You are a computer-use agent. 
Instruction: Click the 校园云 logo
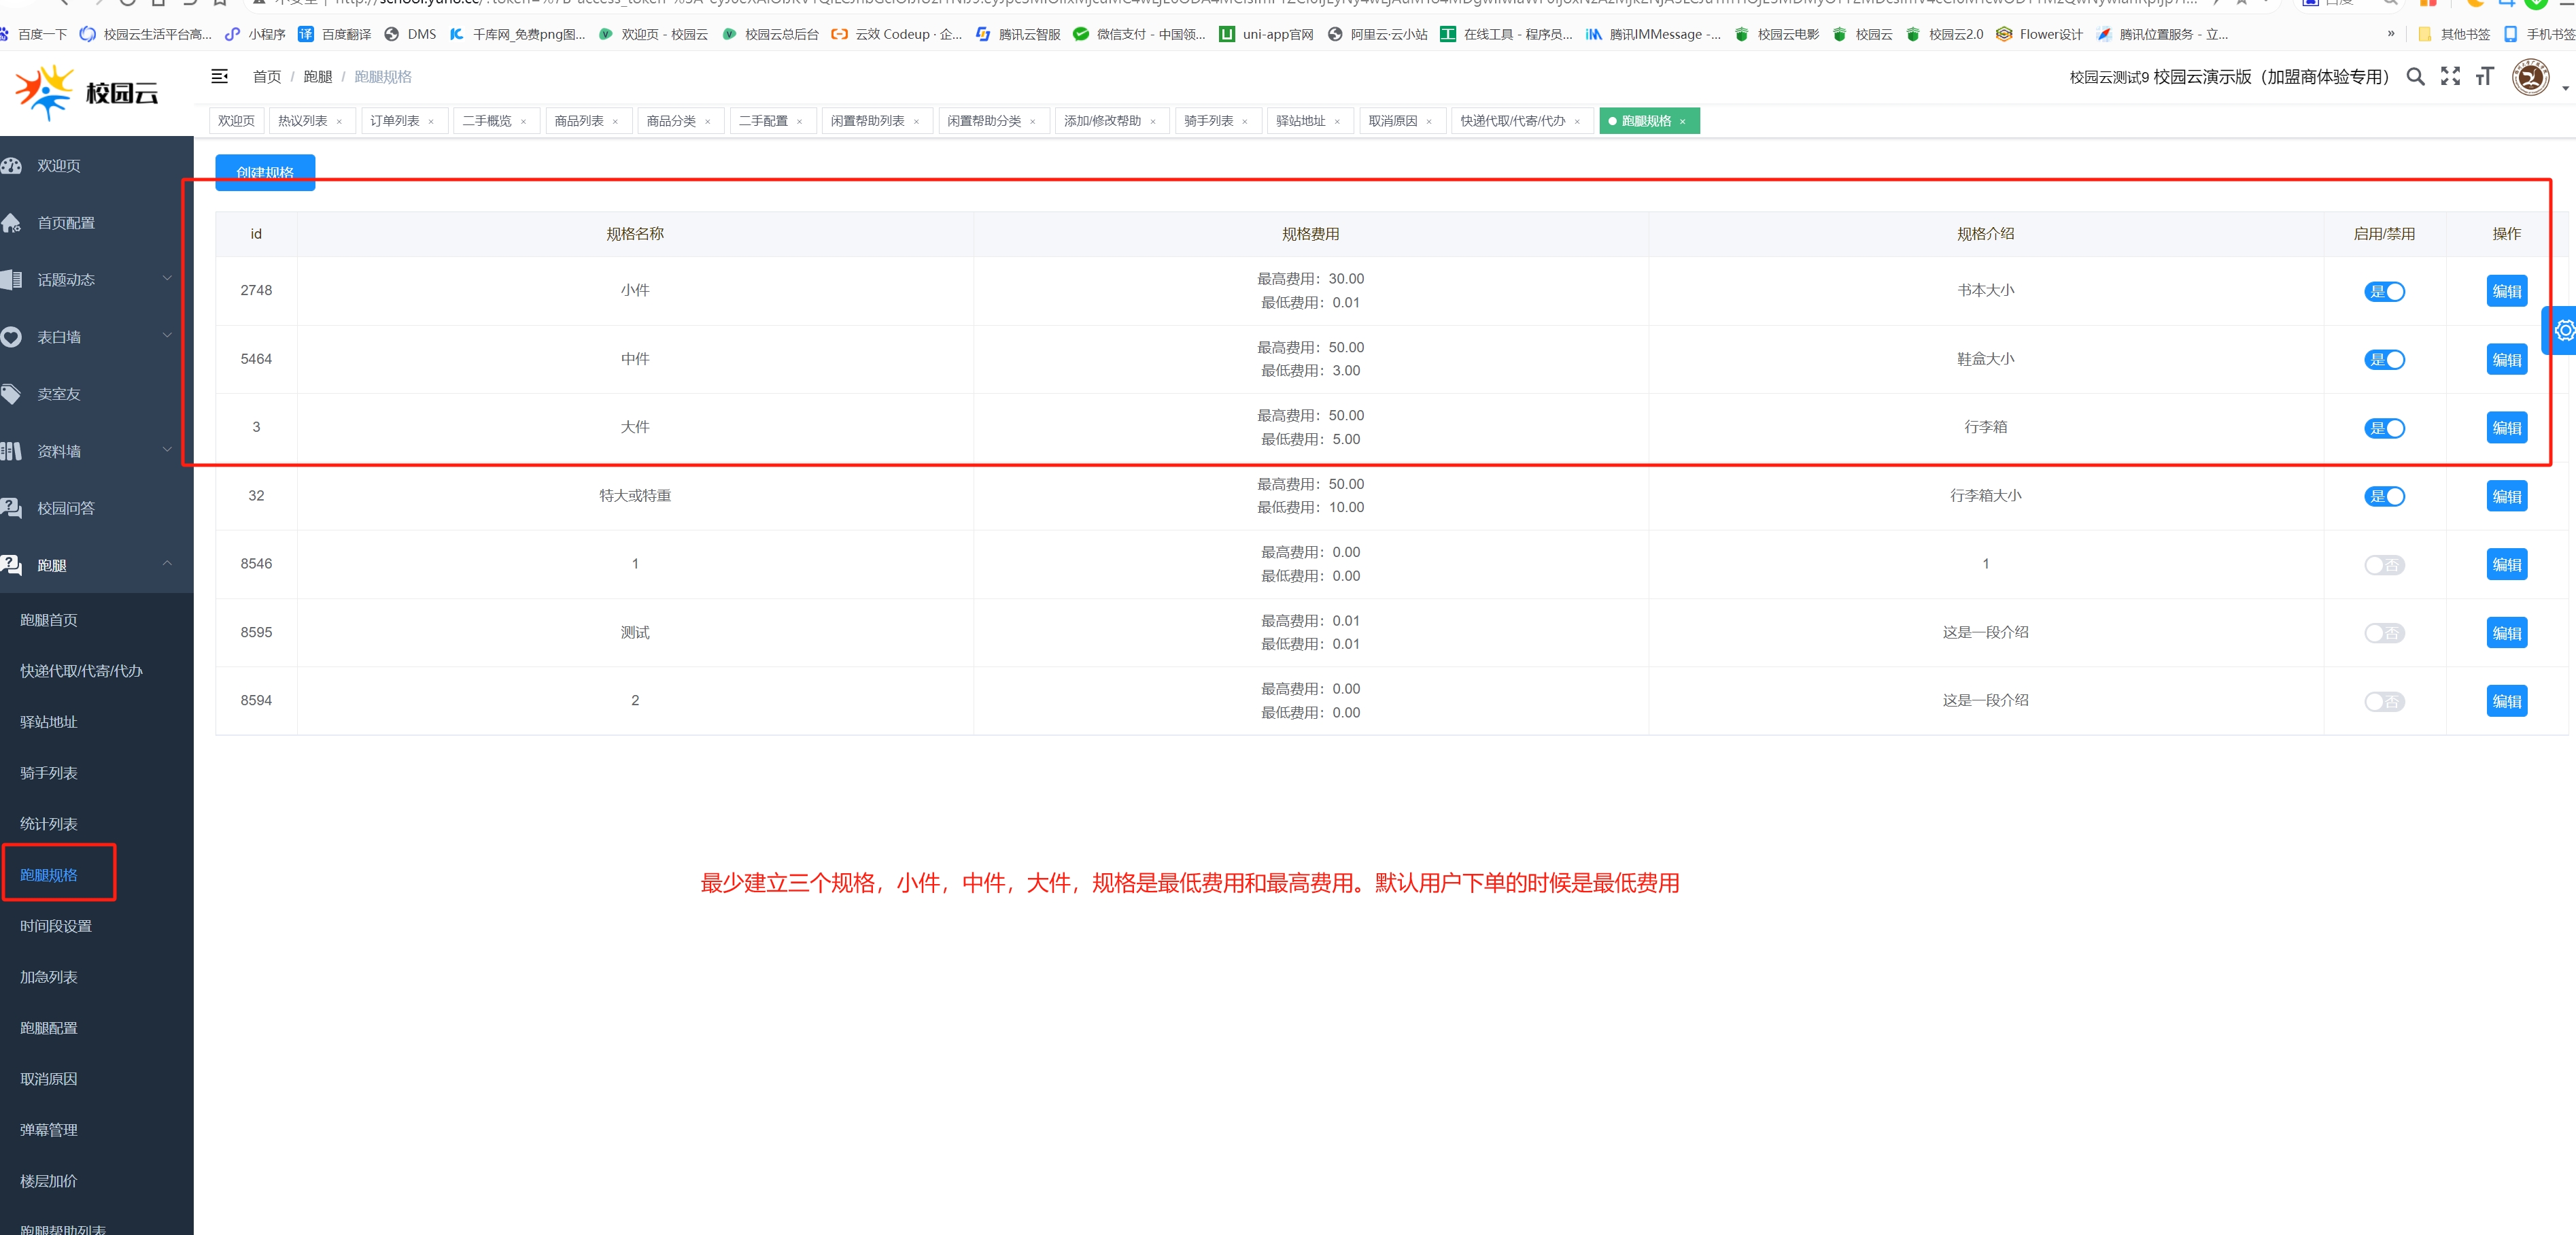pos(87,93)
